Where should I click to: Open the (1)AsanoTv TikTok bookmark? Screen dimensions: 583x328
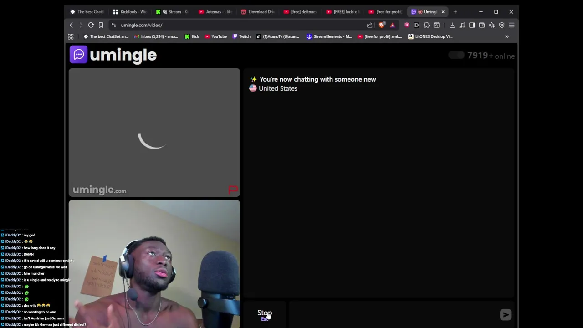tap(278, 36)
